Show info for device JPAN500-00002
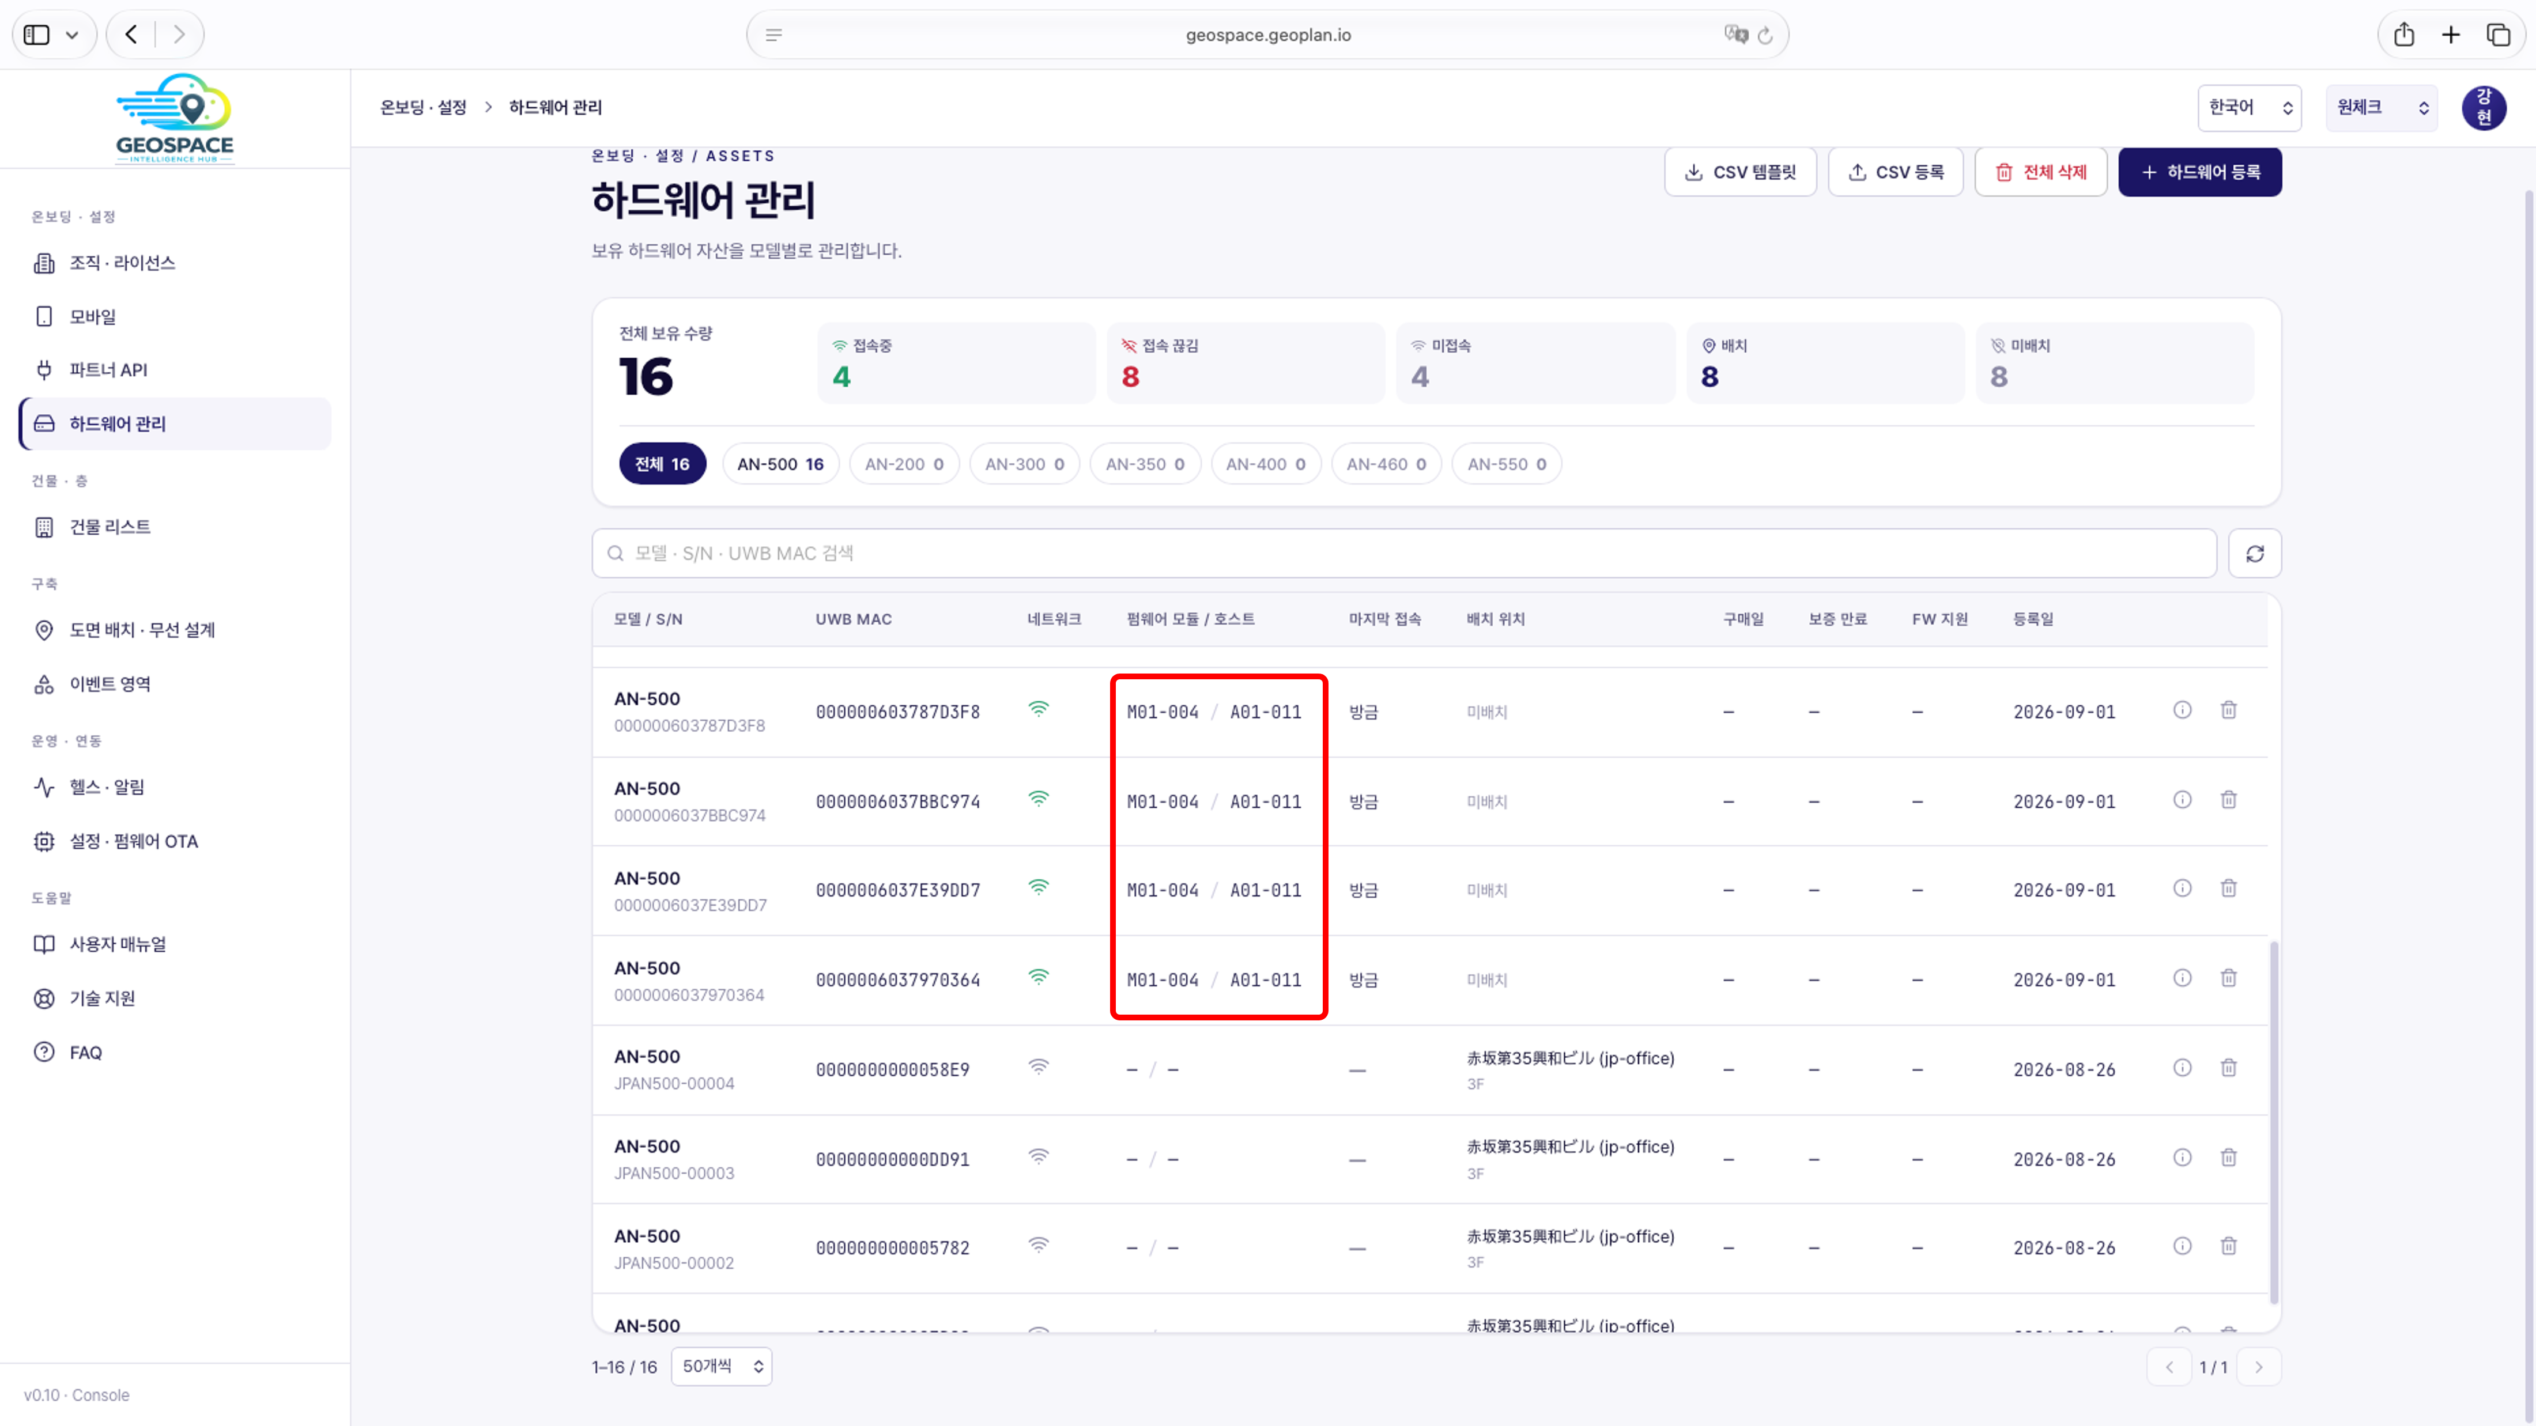Screen dimensions: 2536x1426 click(x=2183, y=1246)
